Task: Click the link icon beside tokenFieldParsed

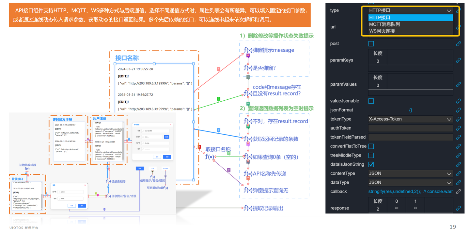Action: tap(458, 137)
